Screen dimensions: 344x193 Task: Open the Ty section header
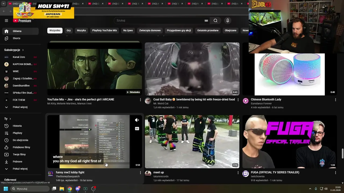pos(8,119)
